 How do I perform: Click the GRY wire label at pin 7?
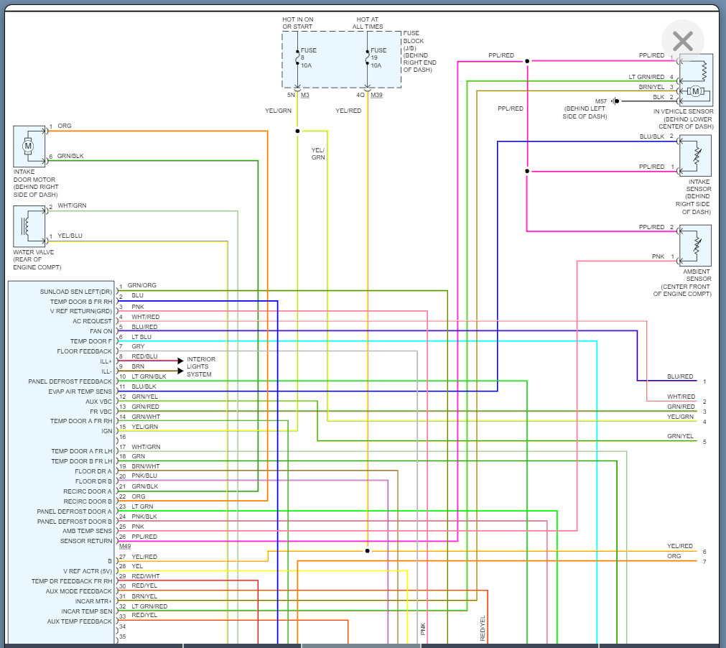138,346
